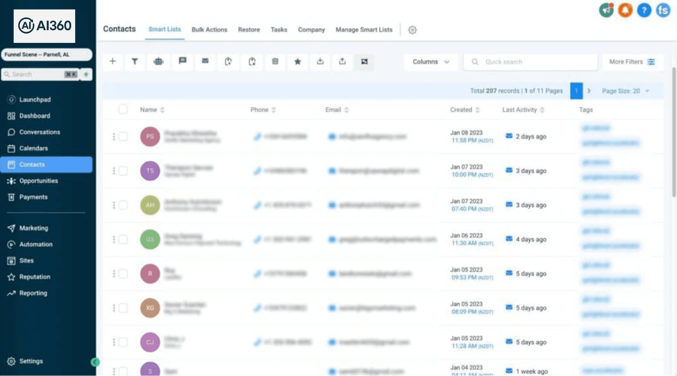Open the Page Size 20 dropdown

coord(625,91)
